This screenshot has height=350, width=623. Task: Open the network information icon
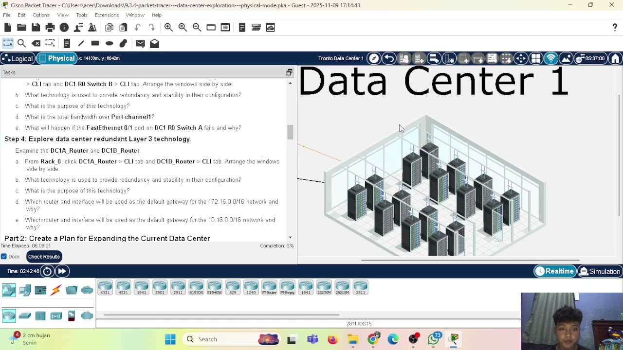click(x=64, y=28)
